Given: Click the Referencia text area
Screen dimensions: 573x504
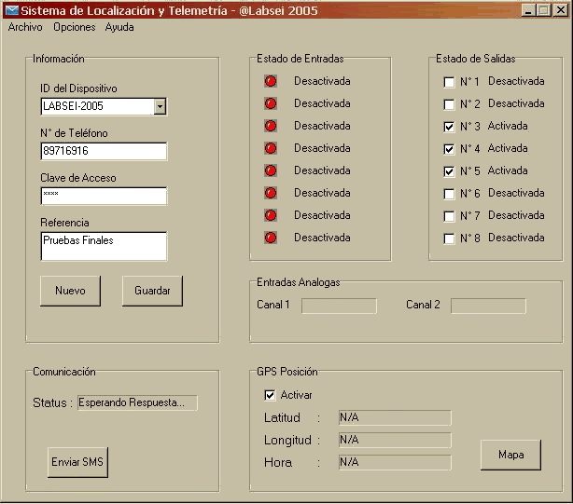Looking at the screenshot, I should [x=104, y=246].
